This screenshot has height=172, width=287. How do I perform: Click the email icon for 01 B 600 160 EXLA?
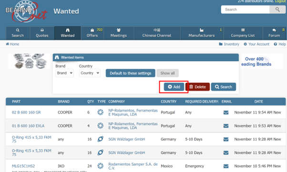coord(226,126)
